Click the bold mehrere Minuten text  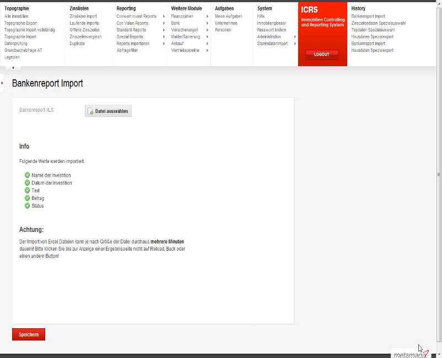point(167,242)
